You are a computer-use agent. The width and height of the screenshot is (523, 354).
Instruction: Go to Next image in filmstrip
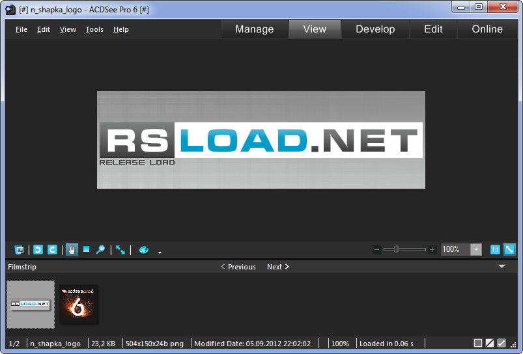(278, 267)
